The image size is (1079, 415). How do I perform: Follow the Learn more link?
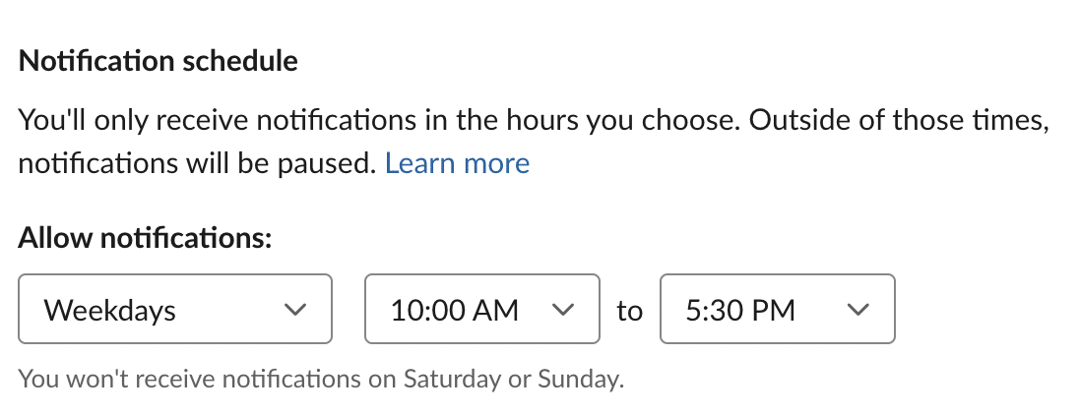457,163
